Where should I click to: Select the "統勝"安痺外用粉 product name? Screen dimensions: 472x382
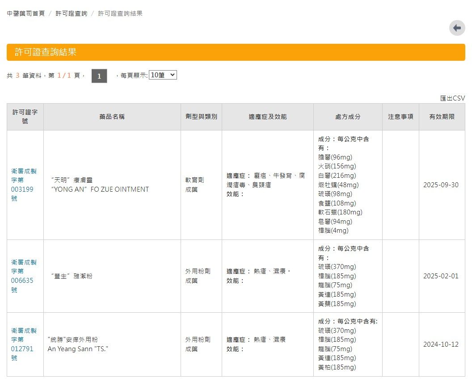[72, 339]
